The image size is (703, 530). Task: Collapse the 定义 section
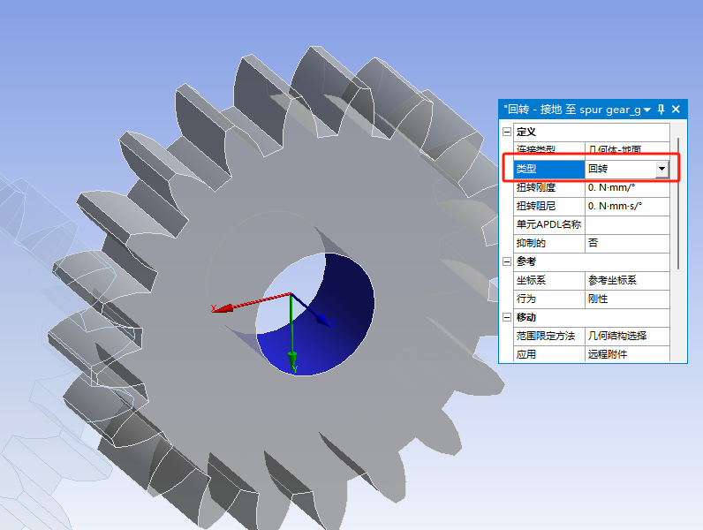[506, 132]
